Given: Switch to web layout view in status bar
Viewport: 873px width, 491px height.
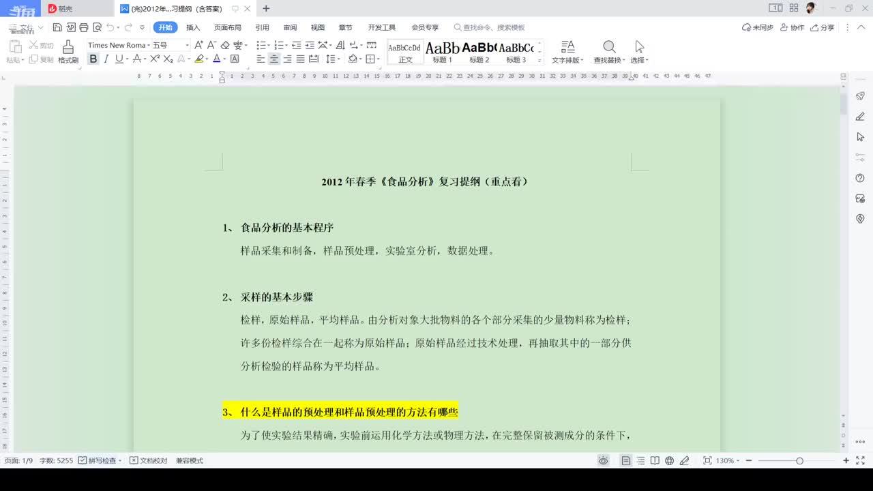Looking at the screenshot, I should point(669,461).
